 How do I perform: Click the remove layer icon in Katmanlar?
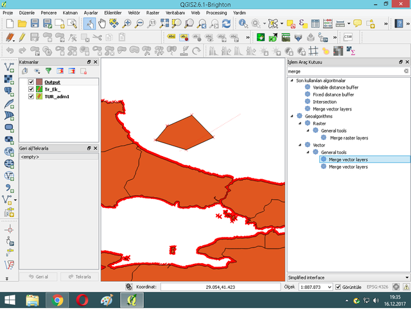click(x=83, y=71)
